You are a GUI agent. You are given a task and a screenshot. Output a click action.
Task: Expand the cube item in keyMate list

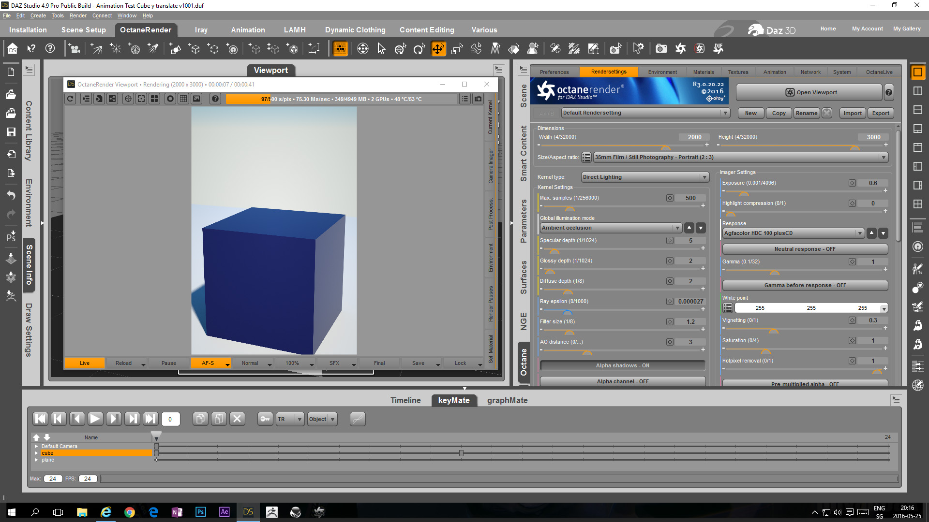pyautogui.click(x=36, y=453)
